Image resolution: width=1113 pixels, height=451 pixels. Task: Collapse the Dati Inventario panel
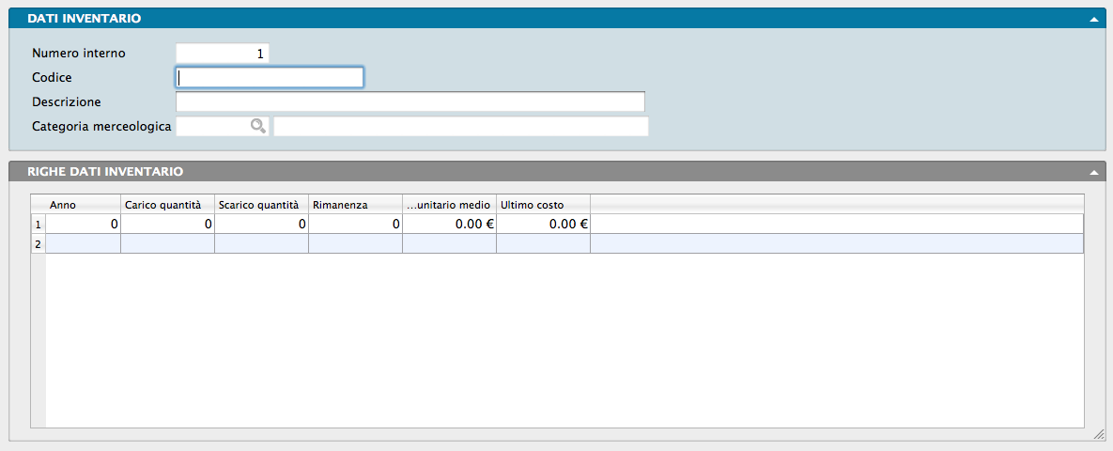[x=1093, y=19]
